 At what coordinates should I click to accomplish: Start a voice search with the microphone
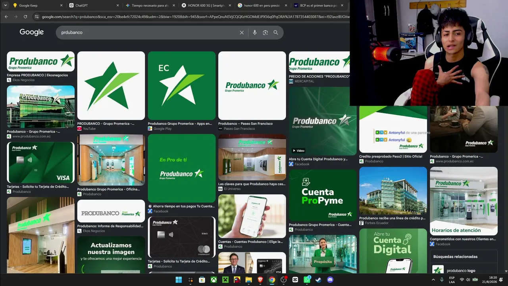coord(255,33)
